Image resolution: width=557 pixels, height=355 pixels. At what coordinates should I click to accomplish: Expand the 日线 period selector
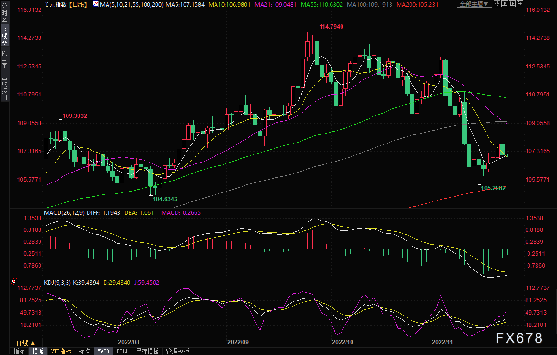click(x=25, y=343)
